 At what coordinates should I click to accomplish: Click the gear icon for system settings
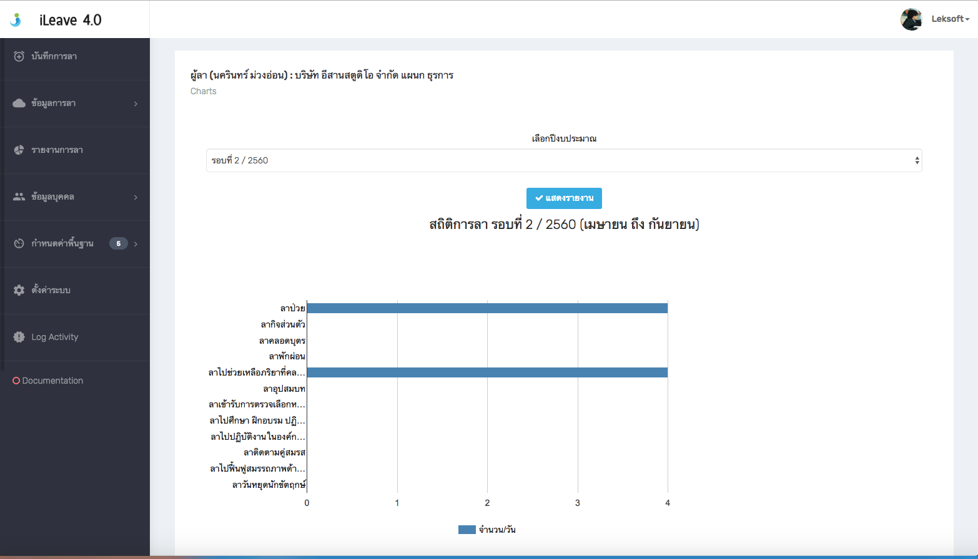point(19,290)
